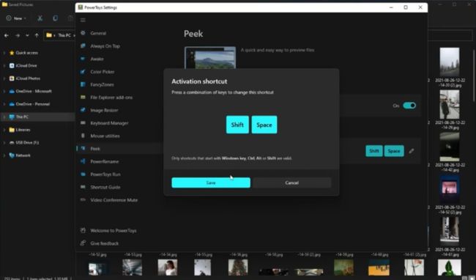This screenshot has height=280, width=476.
Task: Select Awake in PowerToys sidebar
Action: 97,59
